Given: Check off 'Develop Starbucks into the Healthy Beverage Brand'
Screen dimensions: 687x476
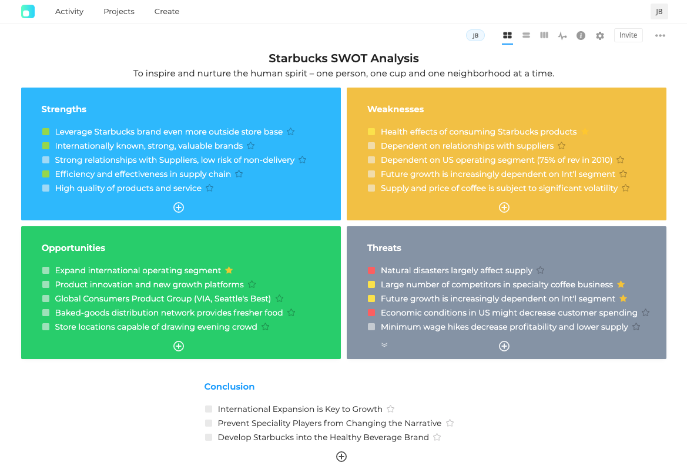Looking at the screenshot, I should [209, 437].
